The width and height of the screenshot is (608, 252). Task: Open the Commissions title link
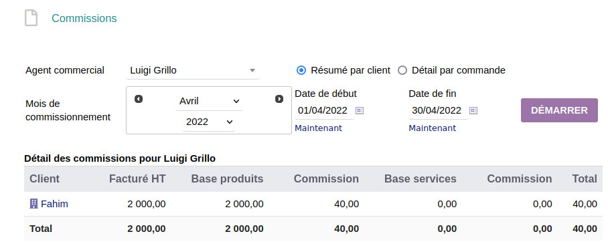(x=84, y=18)
